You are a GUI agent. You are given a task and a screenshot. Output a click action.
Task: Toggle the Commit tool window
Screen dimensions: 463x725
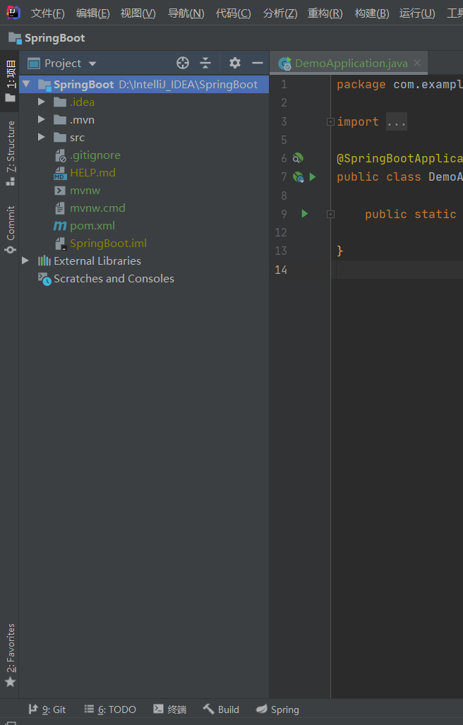[x=10, y=230]
